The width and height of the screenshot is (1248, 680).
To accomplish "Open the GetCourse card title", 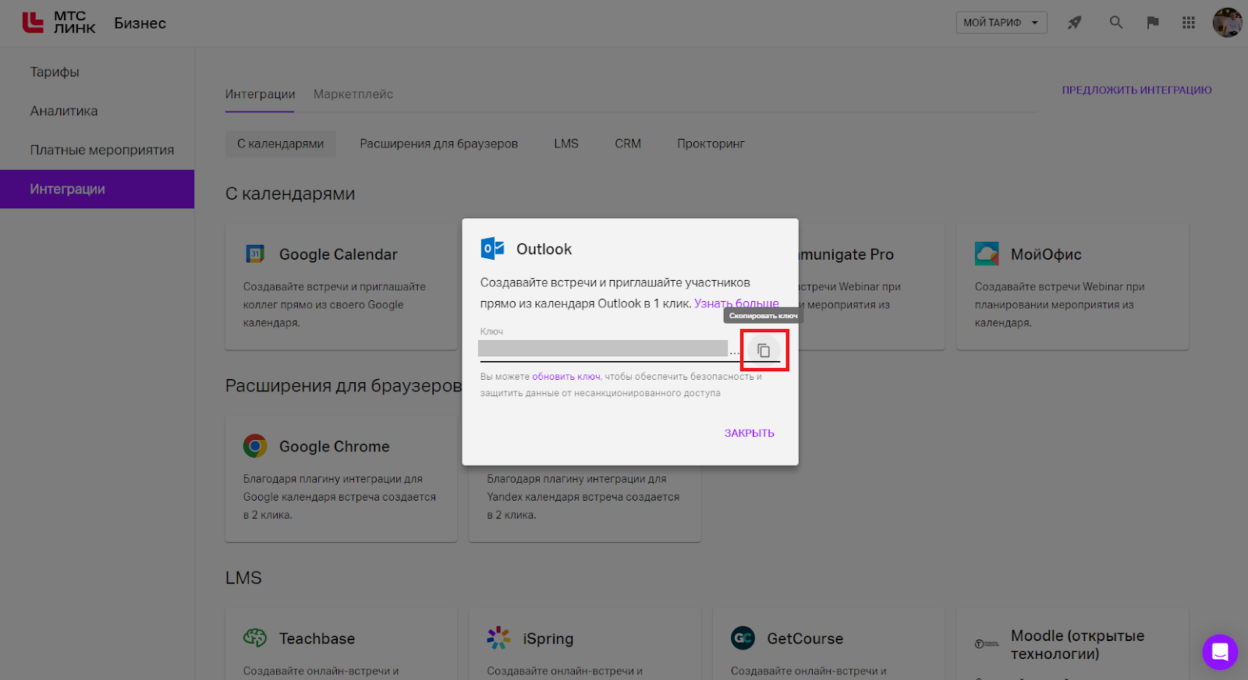I will tap(805, 639).
